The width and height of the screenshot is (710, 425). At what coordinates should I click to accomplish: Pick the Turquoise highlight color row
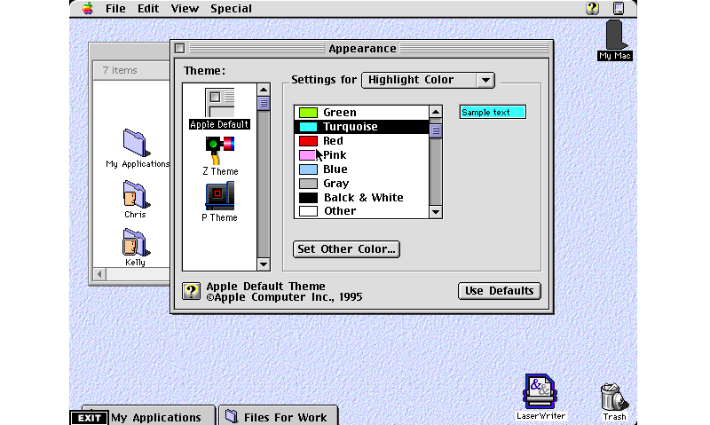(x=361, y=127)
